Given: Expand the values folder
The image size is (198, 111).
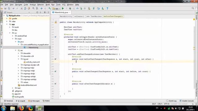Looking at the screenshot, I should point(19,82).
